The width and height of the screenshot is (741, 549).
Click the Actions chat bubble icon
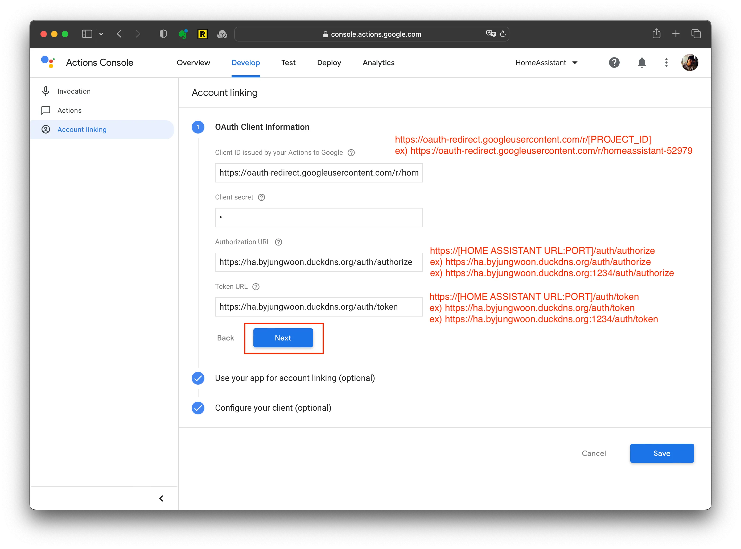[x=46, y=110]
